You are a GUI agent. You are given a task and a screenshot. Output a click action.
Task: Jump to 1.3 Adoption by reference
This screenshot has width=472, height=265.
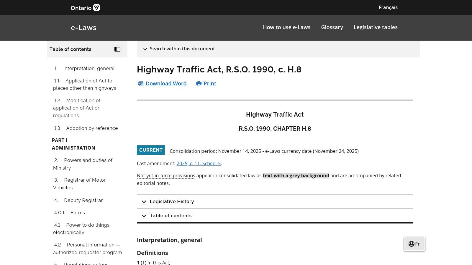[86, 128]
